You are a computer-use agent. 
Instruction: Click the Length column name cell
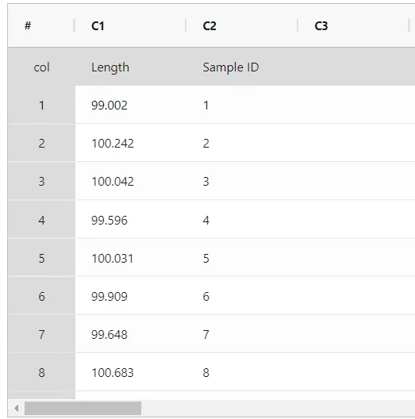point(131,67)
